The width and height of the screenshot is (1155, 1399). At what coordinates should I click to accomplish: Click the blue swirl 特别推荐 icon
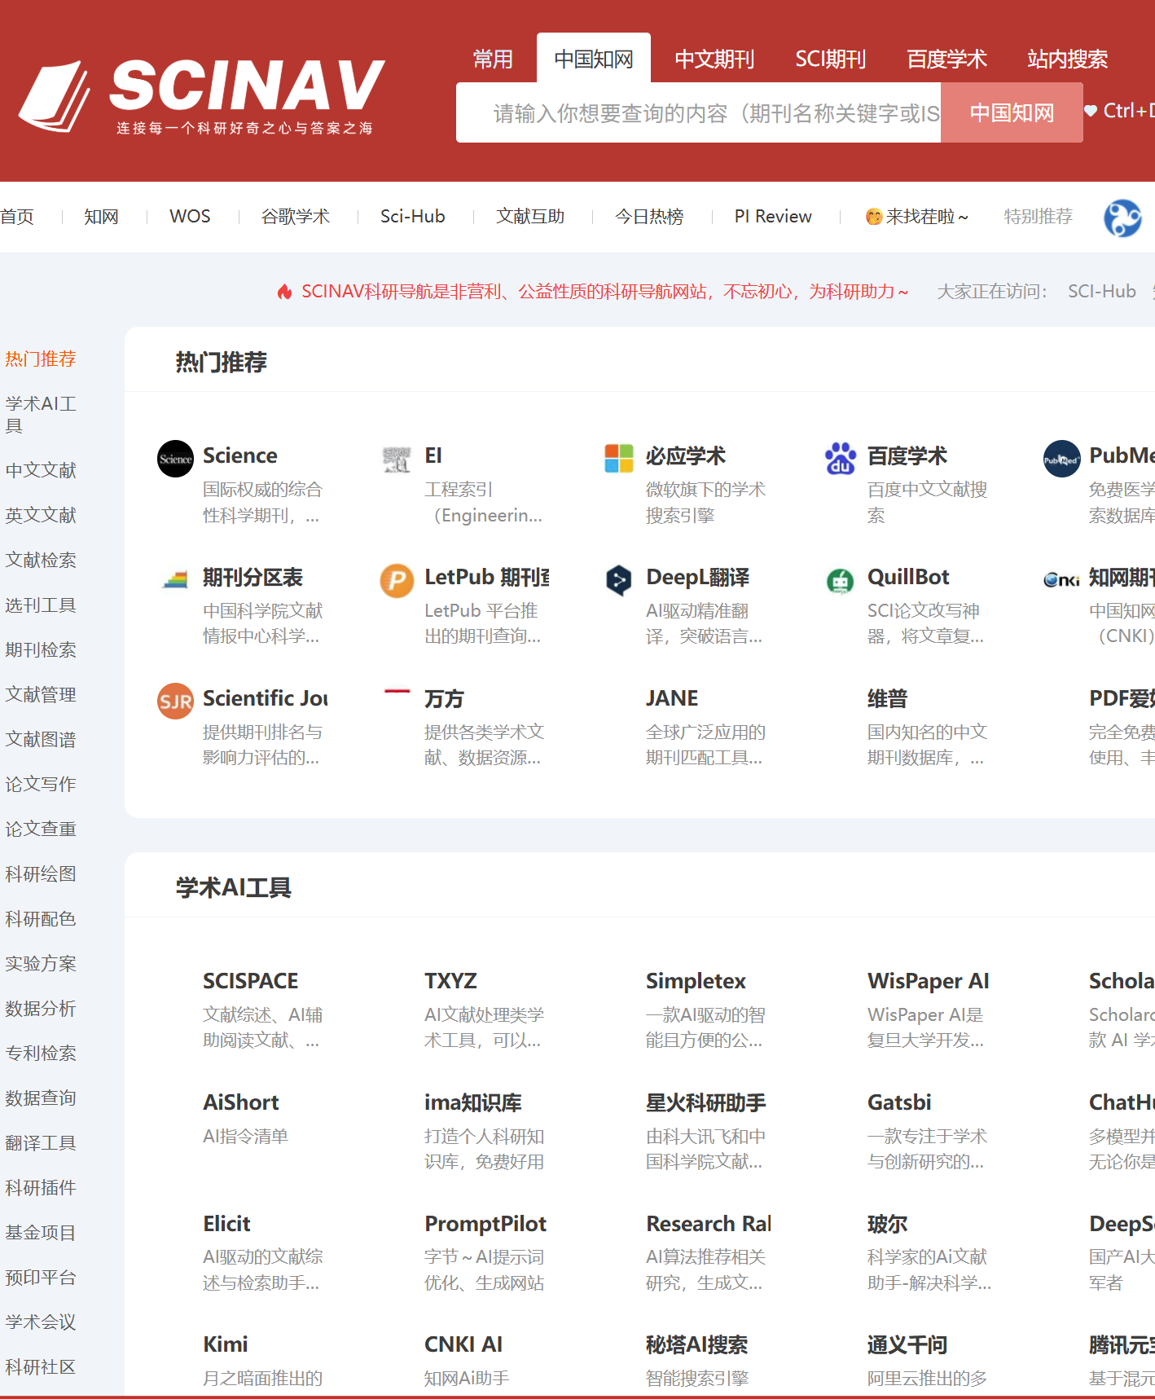point(1122,218)
